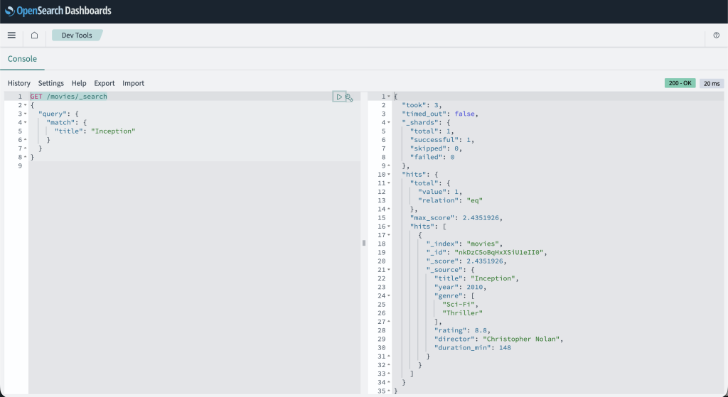Open the wrench request options icon
Viewport: 728px width, 397px height.
(349, 97)
